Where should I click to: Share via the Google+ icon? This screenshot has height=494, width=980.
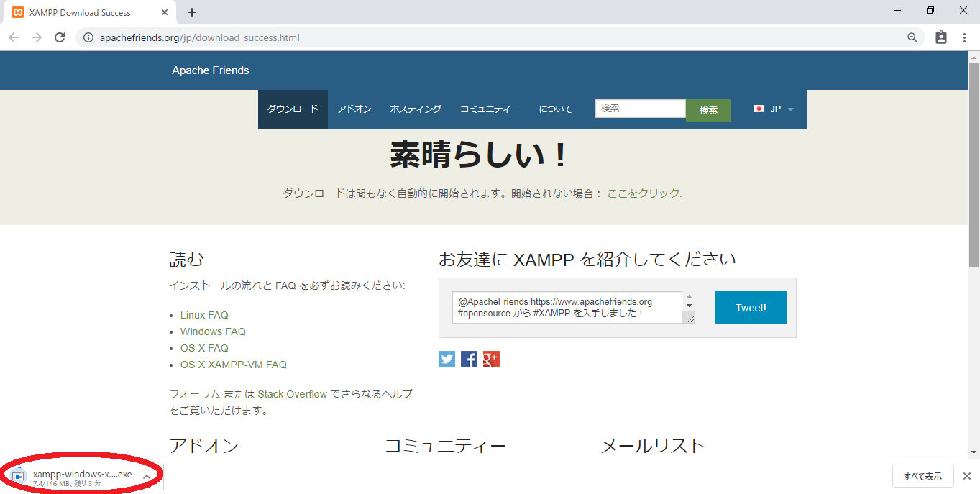(x=491, y=359)
